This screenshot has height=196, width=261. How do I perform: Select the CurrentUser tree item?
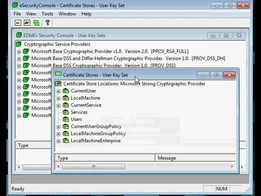(83, 91)
